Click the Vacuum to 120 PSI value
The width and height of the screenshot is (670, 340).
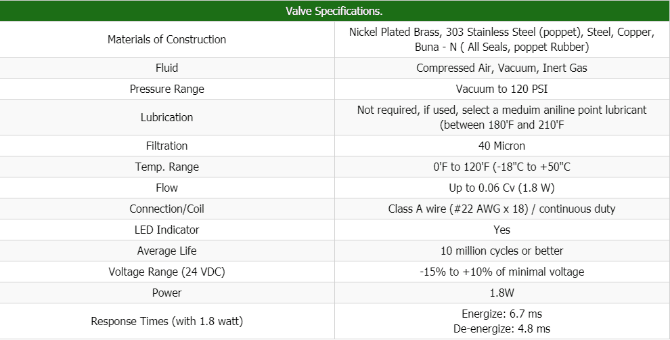501,89
